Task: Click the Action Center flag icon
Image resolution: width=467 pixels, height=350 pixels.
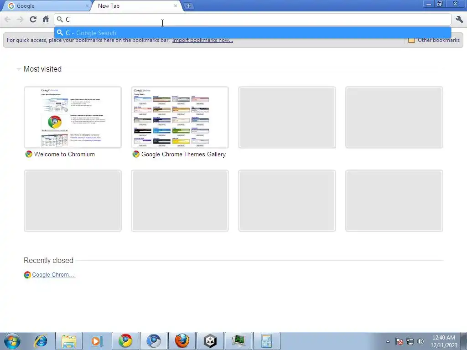Action: (x=399, y=341)
